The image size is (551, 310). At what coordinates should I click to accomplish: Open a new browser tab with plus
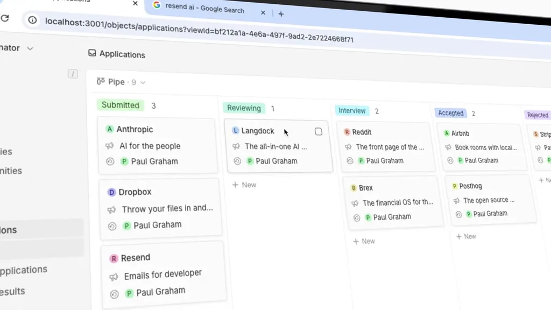pos(281,14)
